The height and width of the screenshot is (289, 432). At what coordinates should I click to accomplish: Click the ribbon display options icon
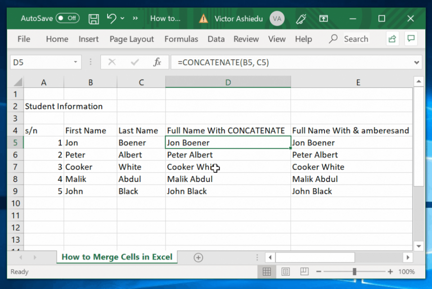(324, 18)
